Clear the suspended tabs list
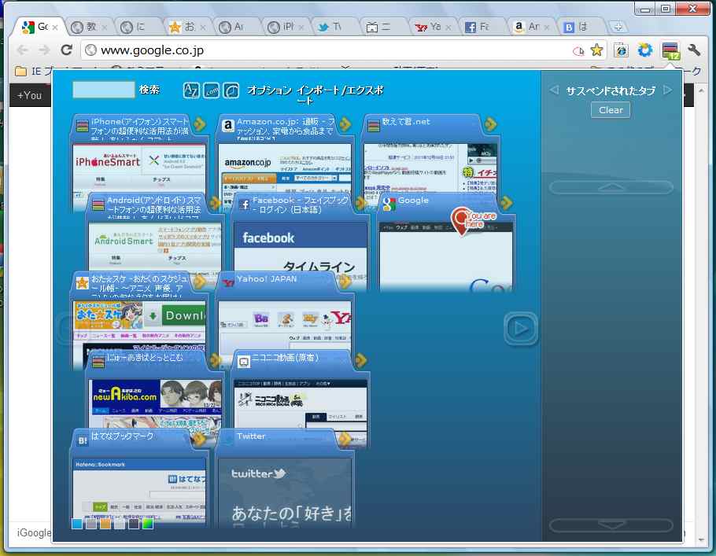The width and height of the screenshot is (716, 556). pyautogui.click(x=611, y=110)
